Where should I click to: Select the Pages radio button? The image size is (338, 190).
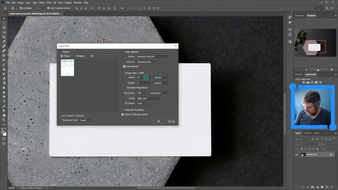point(62,56)
